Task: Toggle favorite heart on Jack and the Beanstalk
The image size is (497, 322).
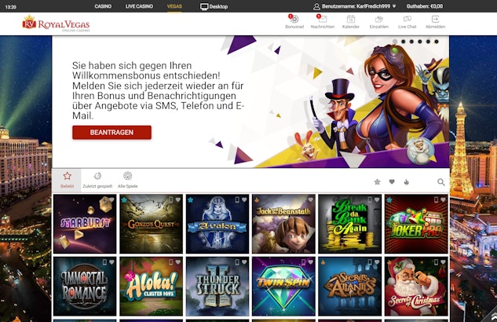Action: (x=310, y=199)
